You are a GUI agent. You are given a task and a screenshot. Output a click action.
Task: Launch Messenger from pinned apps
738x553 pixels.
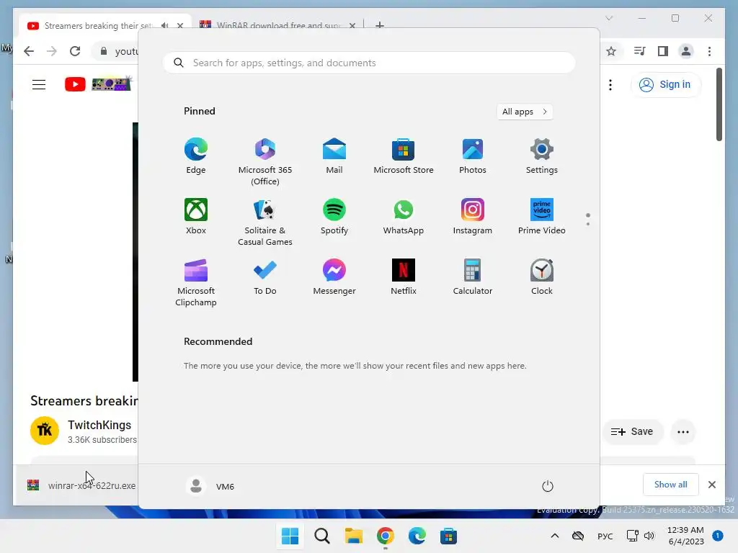pyautogui.click(x=334, y=277)
